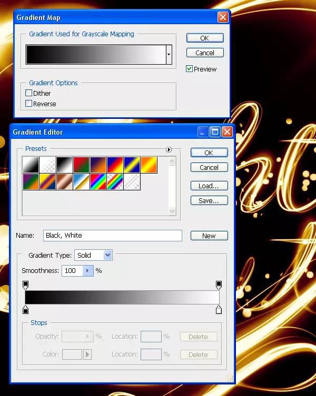Select the Spectrum rainbow gradient preset

click(98, 182)
